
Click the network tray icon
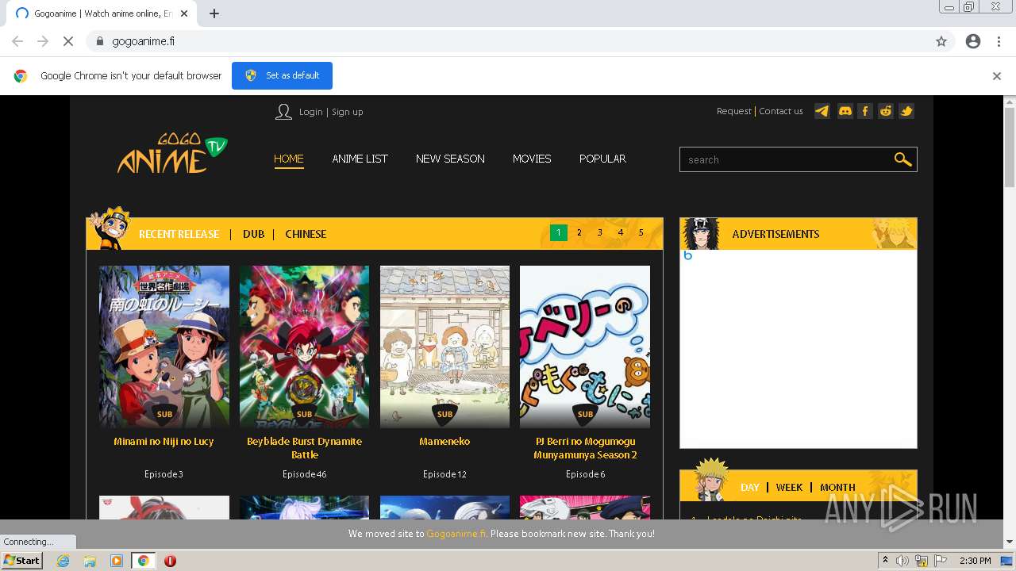coord(922,561)
